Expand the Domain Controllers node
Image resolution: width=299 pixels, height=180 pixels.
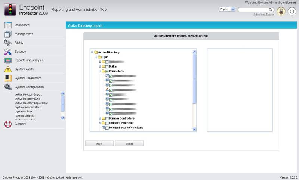tap(100, 118)
